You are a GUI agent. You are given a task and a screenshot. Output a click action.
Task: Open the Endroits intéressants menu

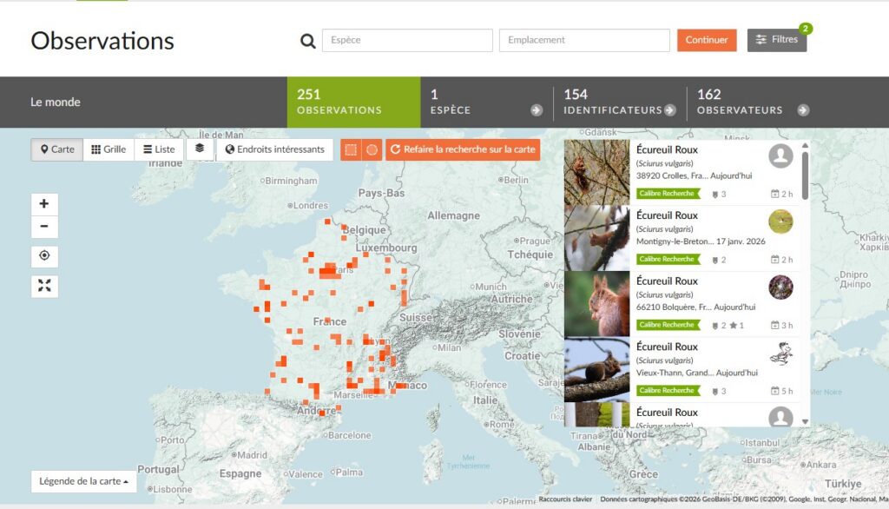274,149
